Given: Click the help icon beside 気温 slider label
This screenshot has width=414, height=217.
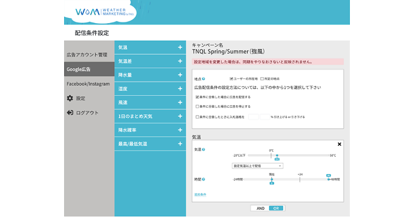Looking at the screenshot, I should tap(204, 149).
